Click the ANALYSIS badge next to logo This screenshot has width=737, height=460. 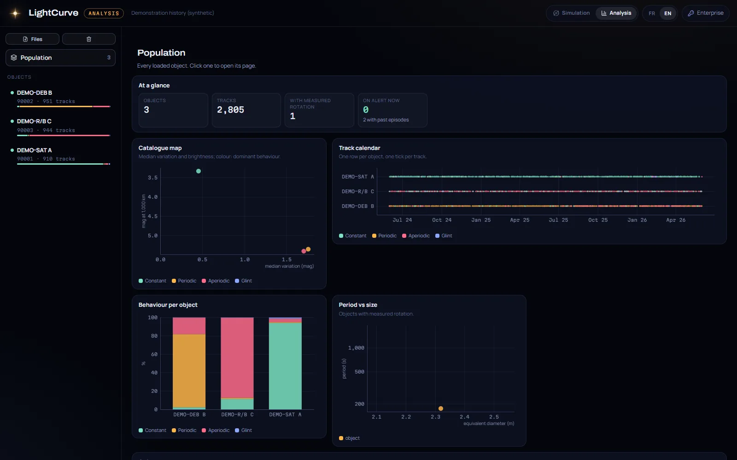(x=104, y=13)
